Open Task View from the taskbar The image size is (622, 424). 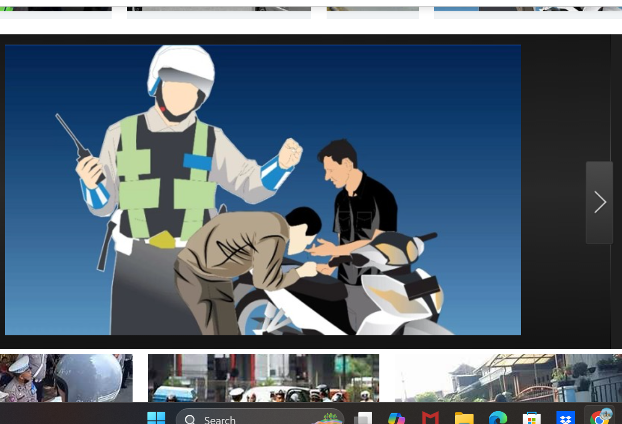363,418
